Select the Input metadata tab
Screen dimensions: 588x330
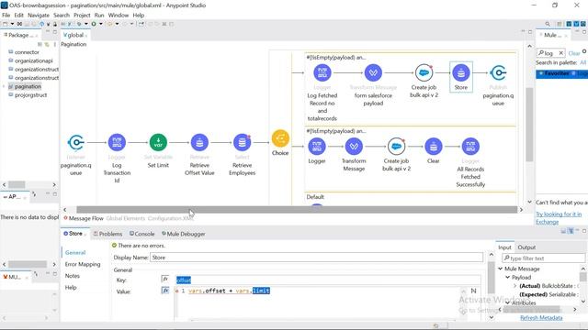tap(504, 247)
